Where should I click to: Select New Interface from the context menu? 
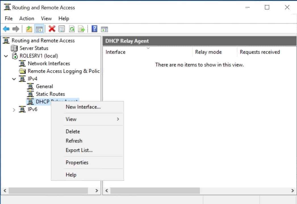[82, 107]
